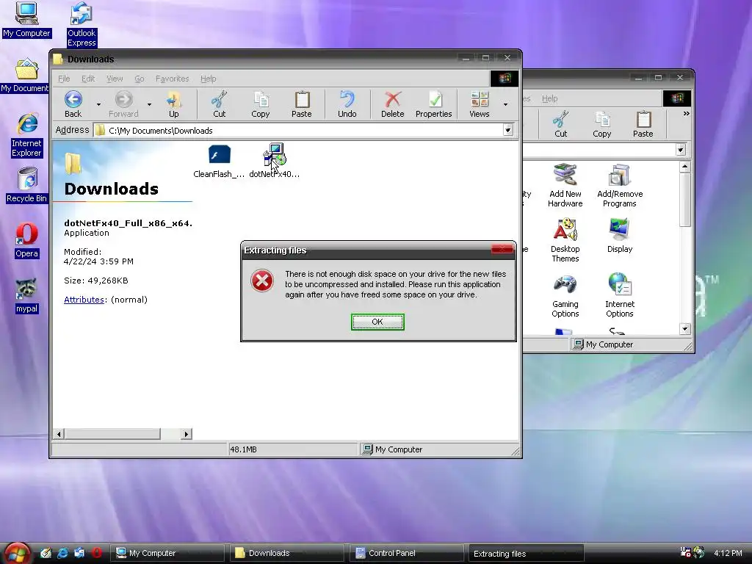Open the Edit menu in Downloads

[x=88, y=79]
